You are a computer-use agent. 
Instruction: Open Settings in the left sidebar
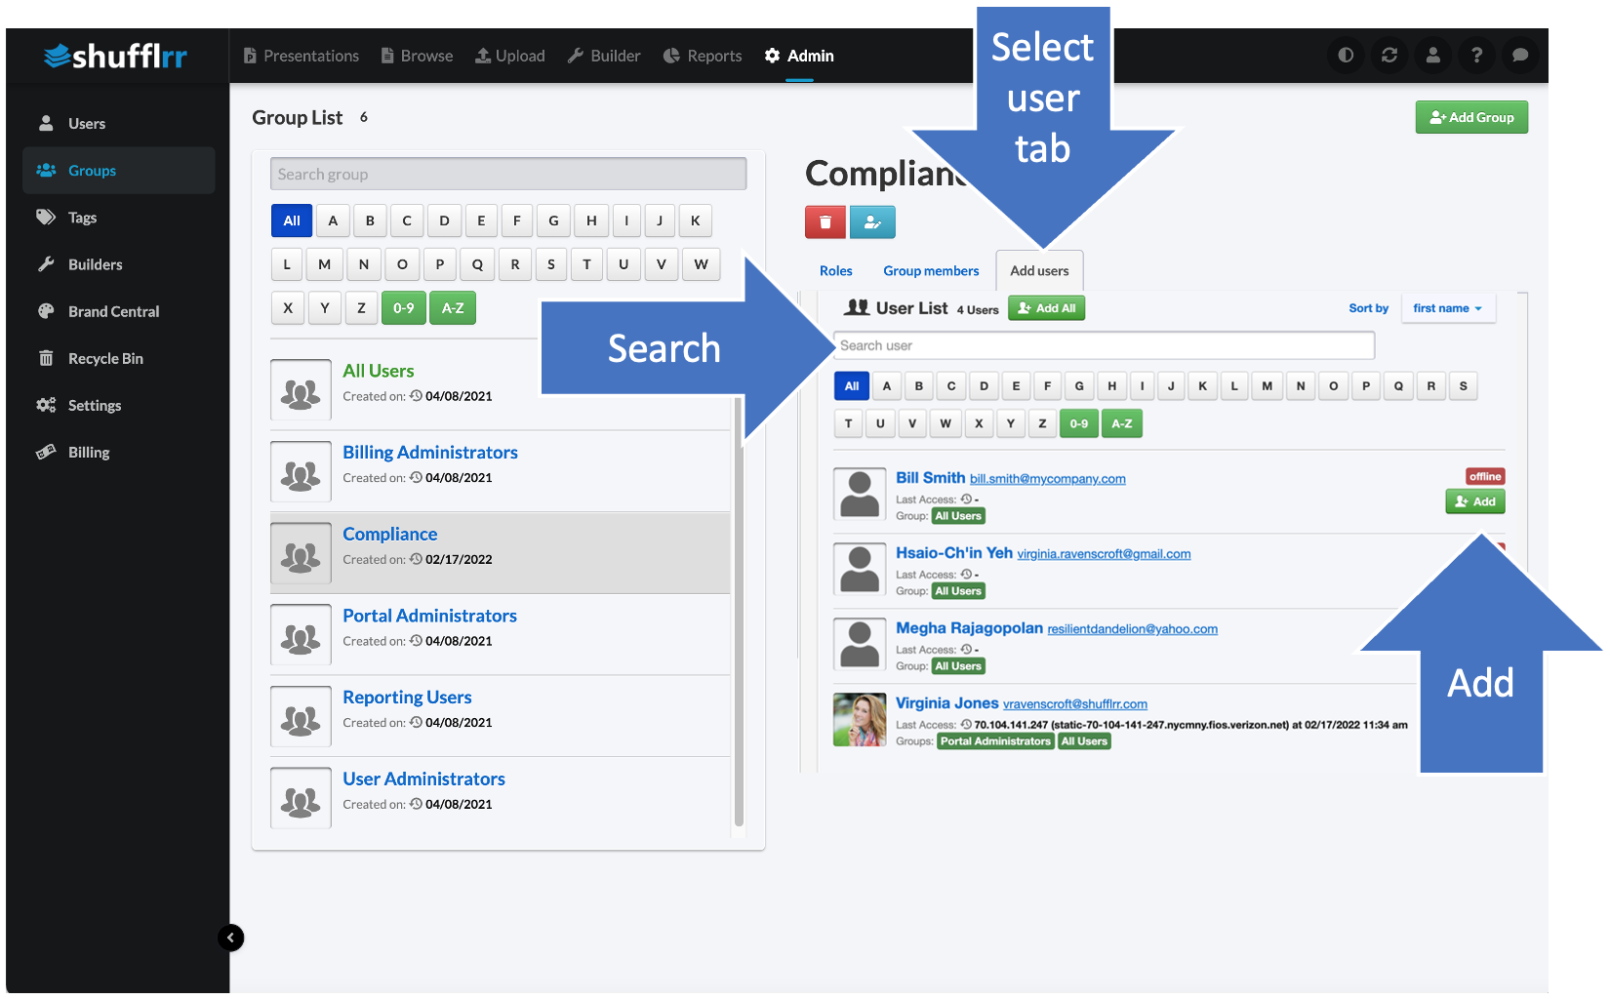(x=119, y=405)
